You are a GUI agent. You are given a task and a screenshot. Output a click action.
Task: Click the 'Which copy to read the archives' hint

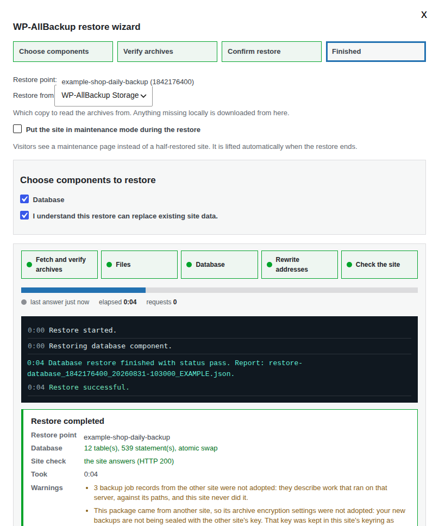click(x=151, y=113)
